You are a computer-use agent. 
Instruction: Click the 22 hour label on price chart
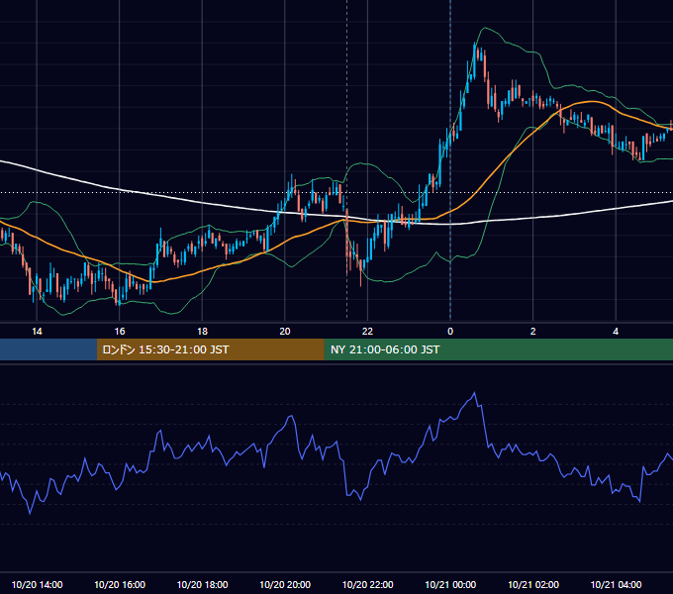click(x=367, y=331)
